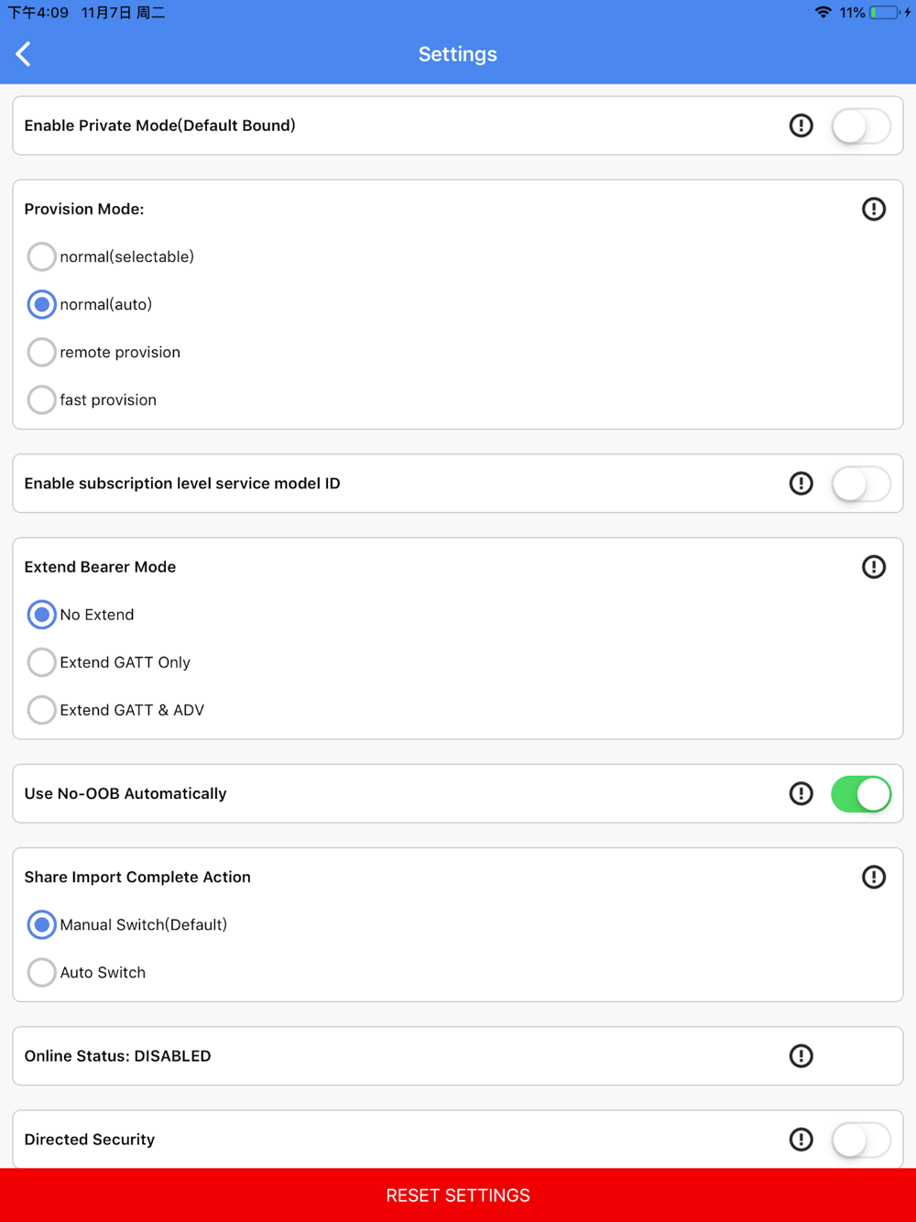
Task: Show info about Provision Mode
Action: pos(873,209)
